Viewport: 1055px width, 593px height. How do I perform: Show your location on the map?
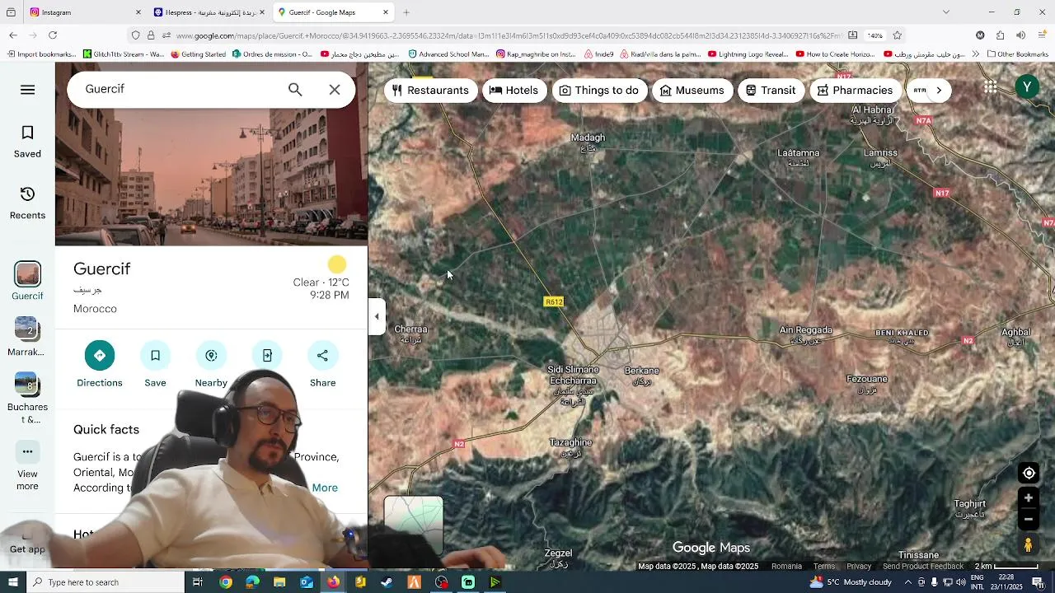coord(1029,474)
